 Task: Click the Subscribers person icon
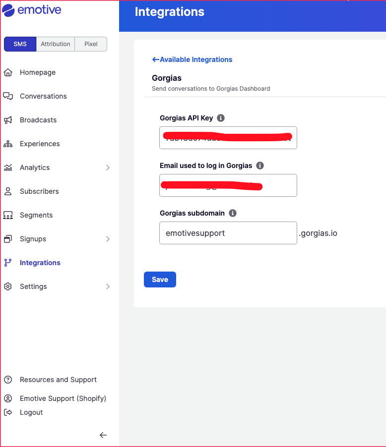coord(8,191)
